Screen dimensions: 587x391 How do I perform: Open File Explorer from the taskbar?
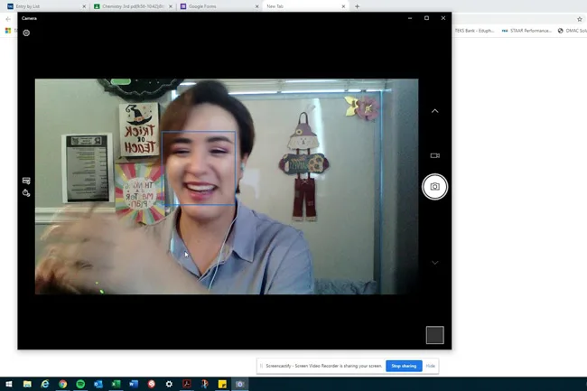point(27,384)
